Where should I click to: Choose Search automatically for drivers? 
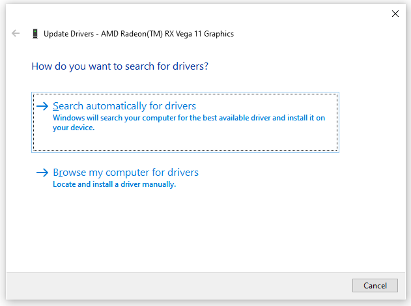124,106
